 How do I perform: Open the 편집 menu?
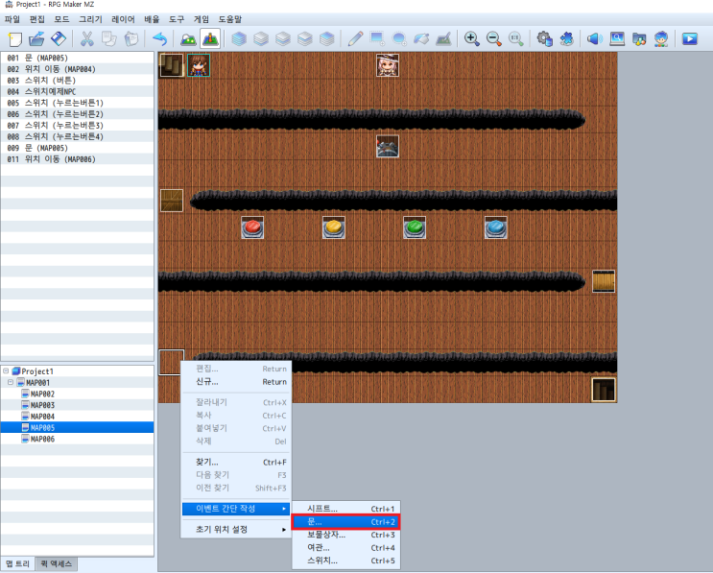tap(37, 19)
